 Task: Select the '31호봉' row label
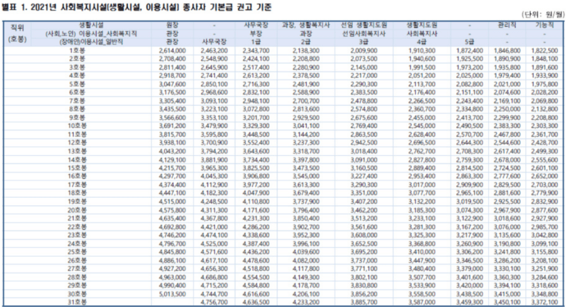[77, 303]
